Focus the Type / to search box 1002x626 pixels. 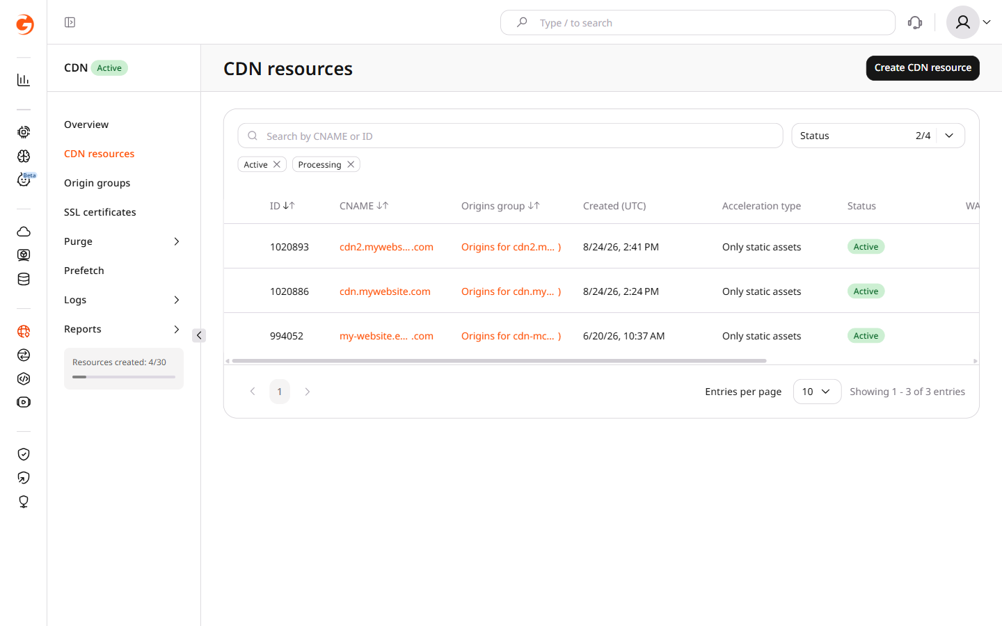click(698, 22)
